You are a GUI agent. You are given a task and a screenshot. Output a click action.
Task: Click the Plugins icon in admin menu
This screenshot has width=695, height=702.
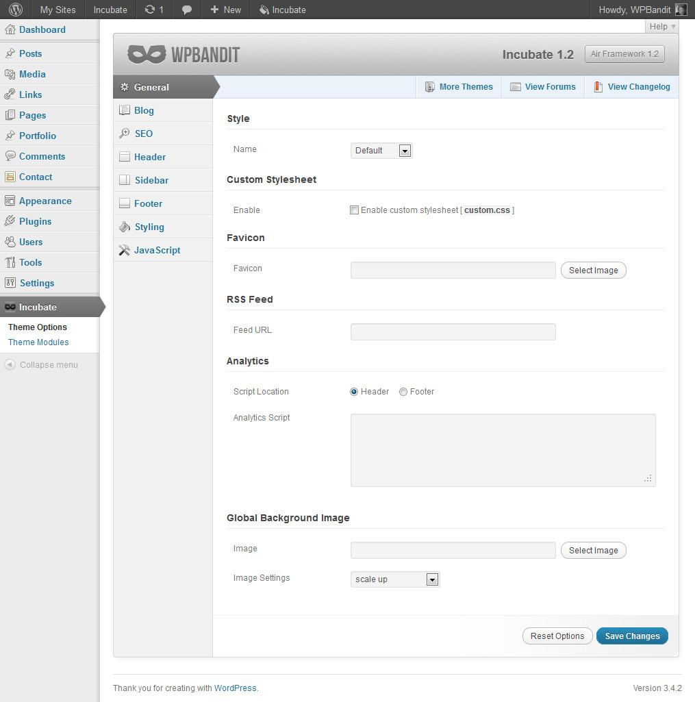10,221
